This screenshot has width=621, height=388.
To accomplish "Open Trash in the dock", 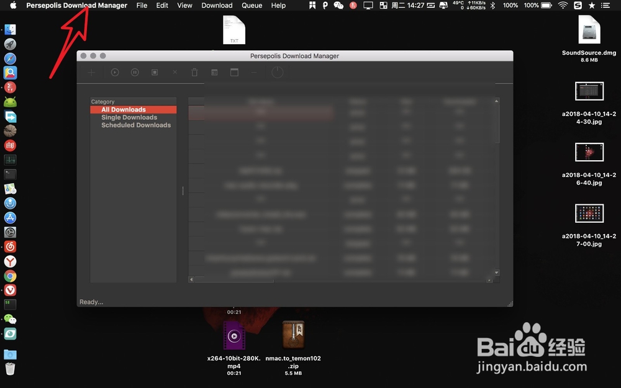I will tap(10, 369).
